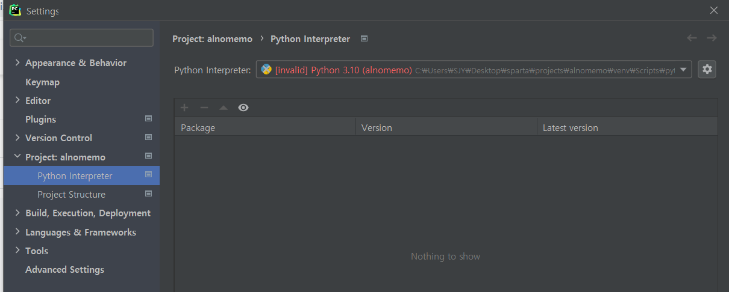Expand the Build, Execution, Deployment section
The width and height of the screenshot is (729, 292).
17,213
